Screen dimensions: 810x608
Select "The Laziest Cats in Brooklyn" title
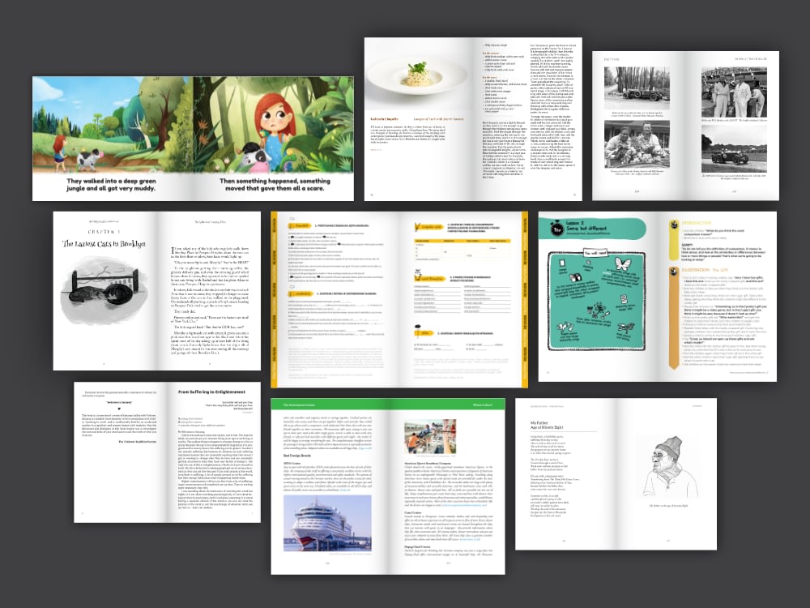104,243
